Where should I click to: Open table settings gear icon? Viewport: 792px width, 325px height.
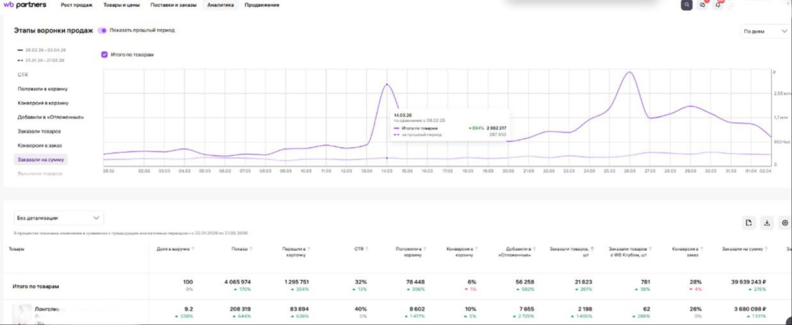[785, 223]
